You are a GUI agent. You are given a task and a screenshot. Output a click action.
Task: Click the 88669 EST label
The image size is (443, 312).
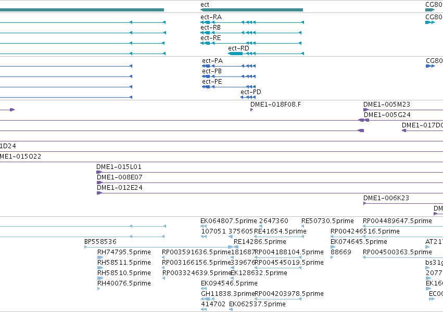(341, 252)
